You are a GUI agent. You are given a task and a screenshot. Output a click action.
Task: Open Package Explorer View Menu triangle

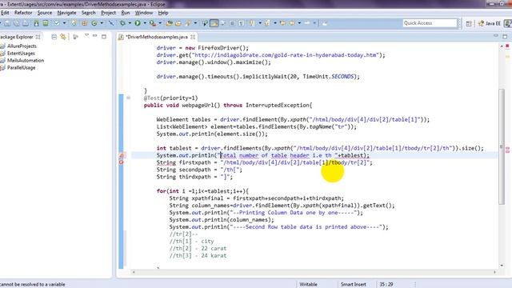86,35
